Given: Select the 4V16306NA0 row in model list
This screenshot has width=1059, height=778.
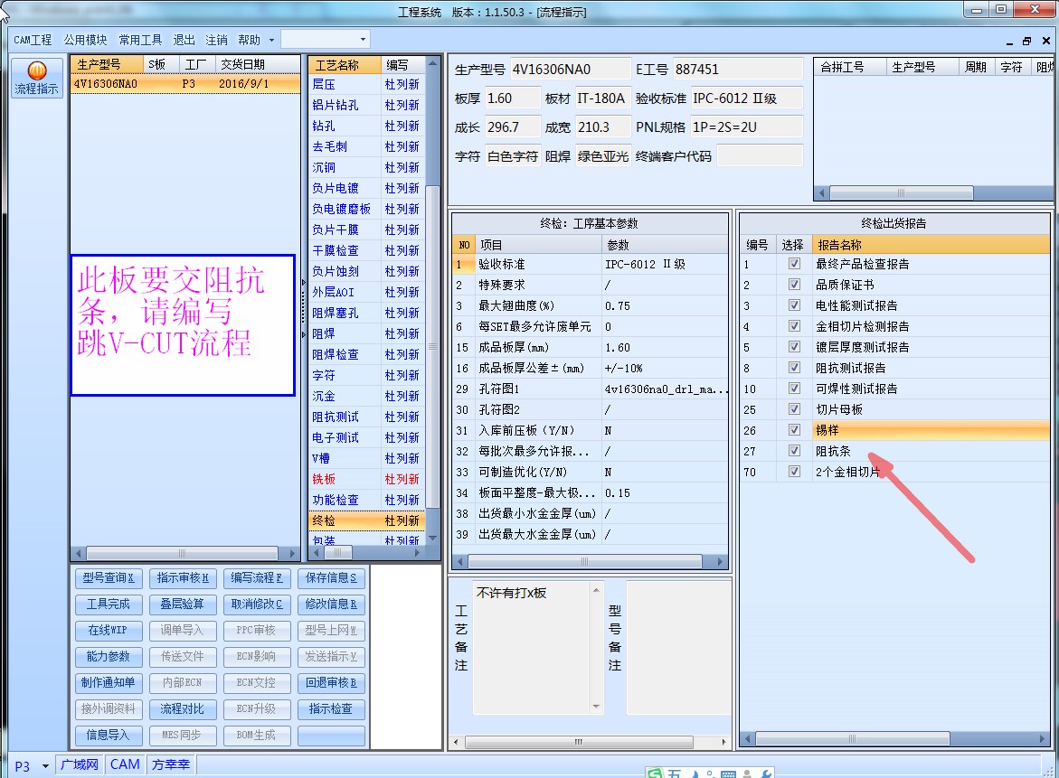Looking at the screenshot, I should coord(185,84).
